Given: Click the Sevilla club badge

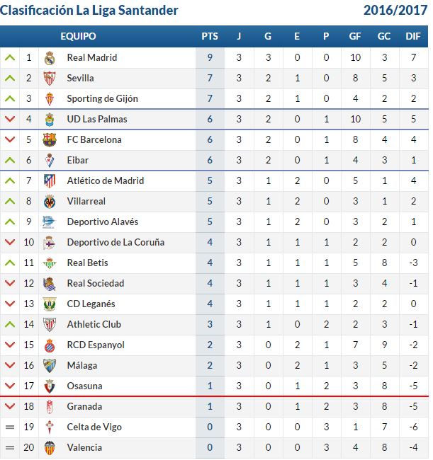Looking at the screenshot, I should pos(50,79).
